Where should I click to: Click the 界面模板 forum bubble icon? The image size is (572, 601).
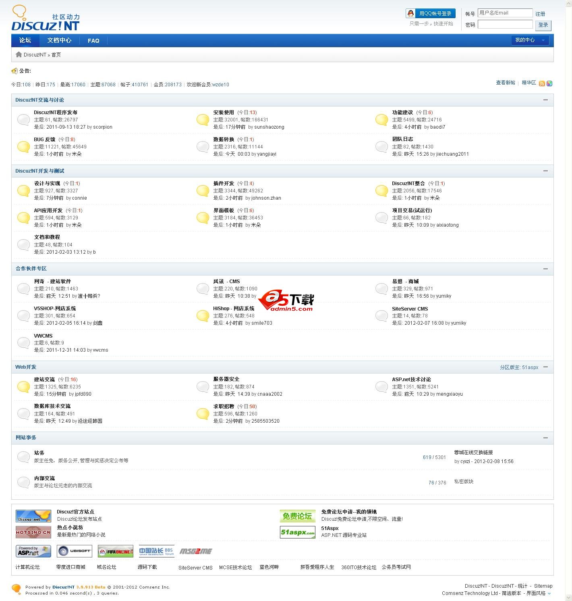tap(203, 217)
